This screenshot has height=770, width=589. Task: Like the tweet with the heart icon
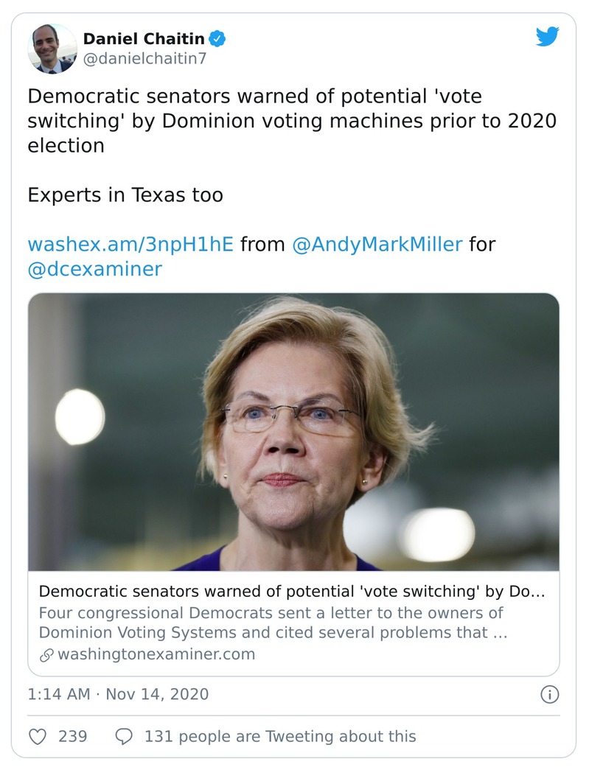[x=38, y=736]
